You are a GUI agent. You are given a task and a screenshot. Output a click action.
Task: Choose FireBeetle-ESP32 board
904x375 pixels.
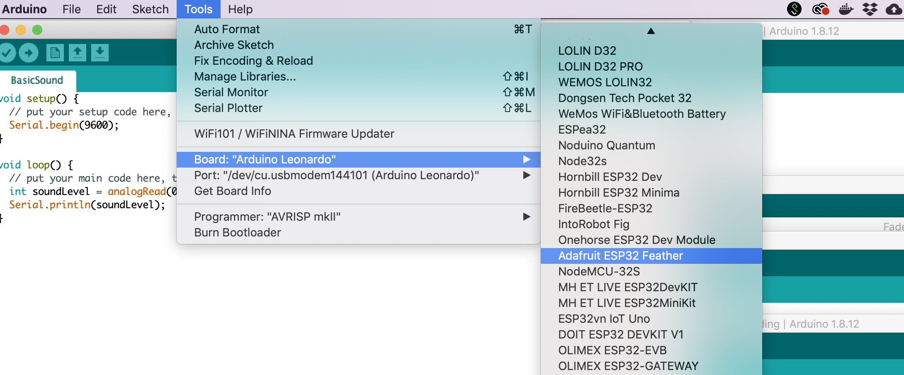(x=651, y=209)
